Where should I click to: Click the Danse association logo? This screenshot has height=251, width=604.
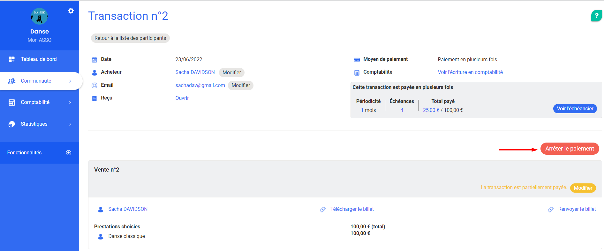point(39,17)
